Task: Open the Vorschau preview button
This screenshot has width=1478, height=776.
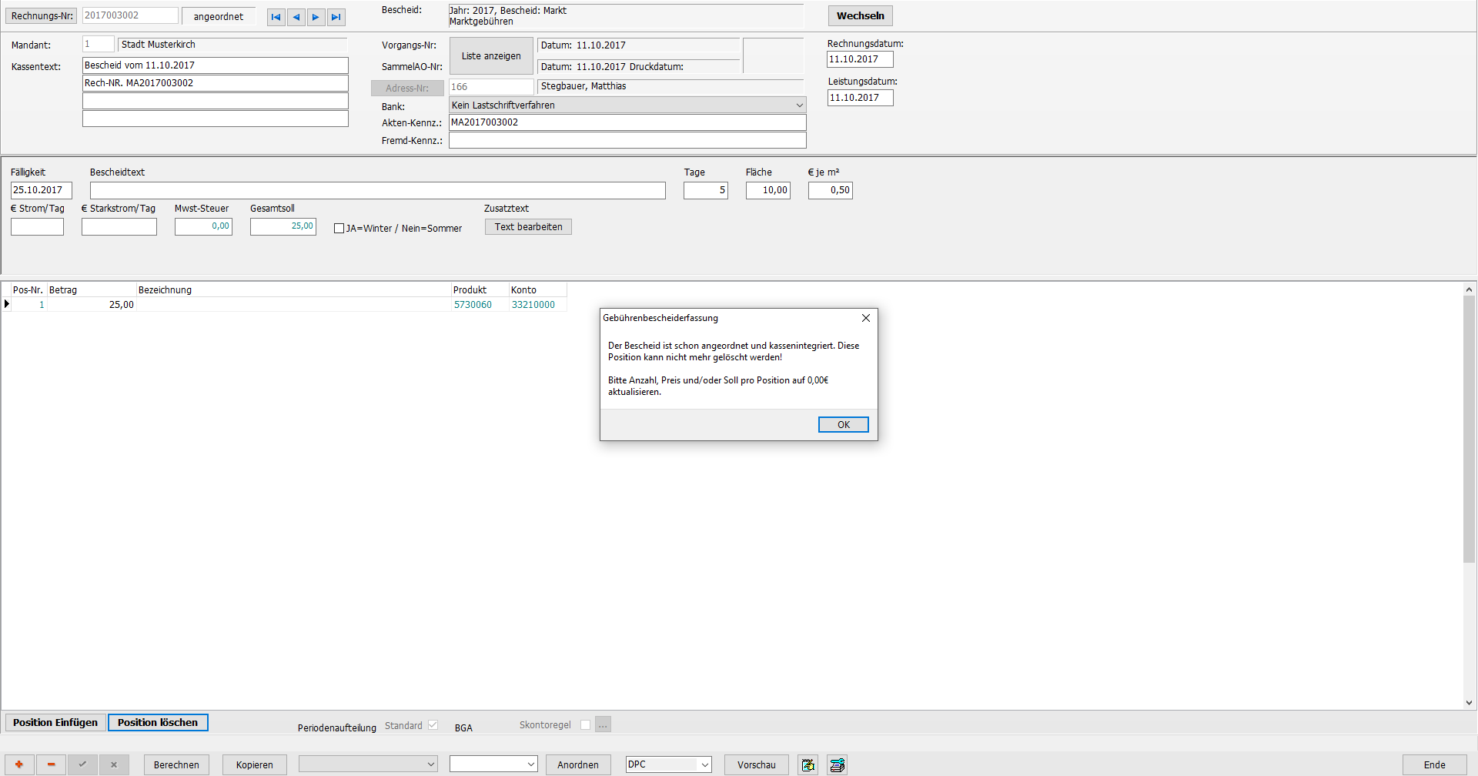Action: click(757, 764)
